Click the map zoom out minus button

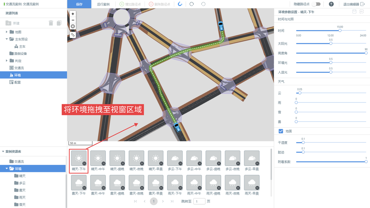pos(73,20)
